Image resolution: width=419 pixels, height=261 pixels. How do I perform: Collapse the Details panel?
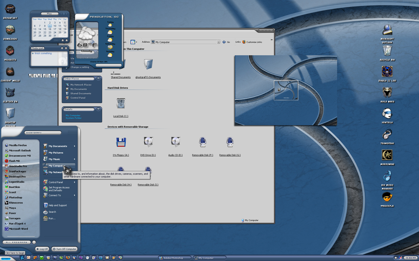tap(98, 109)
